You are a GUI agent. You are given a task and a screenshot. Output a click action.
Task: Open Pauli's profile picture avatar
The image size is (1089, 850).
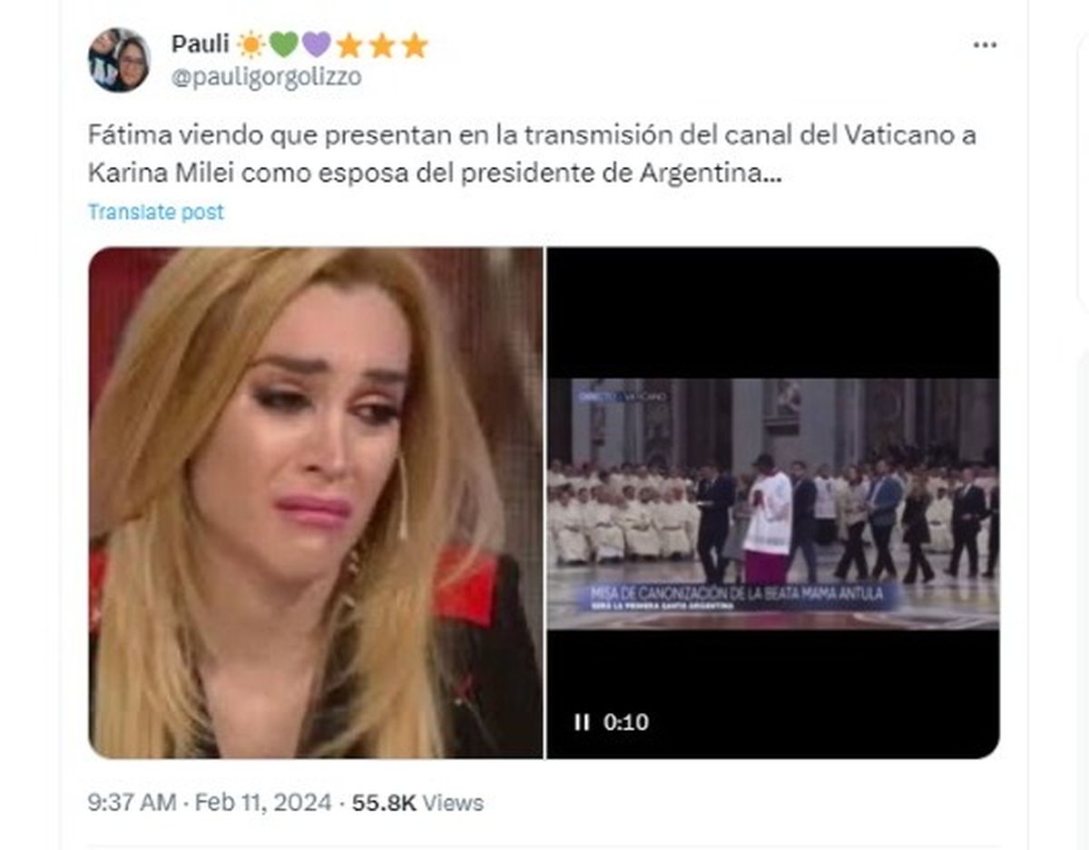pyautogui.click(x=119, y=60)
